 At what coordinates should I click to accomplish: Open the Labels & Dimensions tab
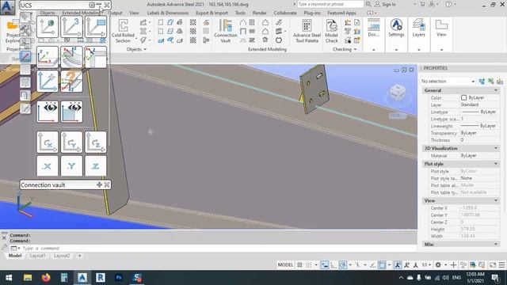(x=168, y=13)
